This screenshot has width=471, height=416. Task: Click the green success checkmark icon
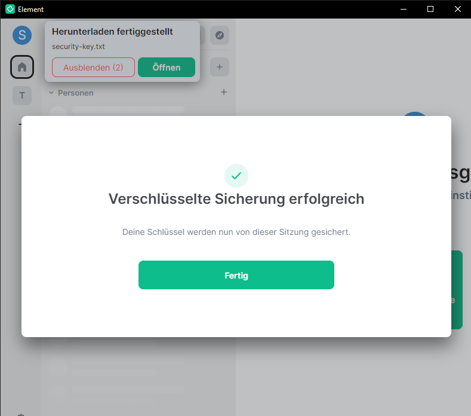pos(236,176)
